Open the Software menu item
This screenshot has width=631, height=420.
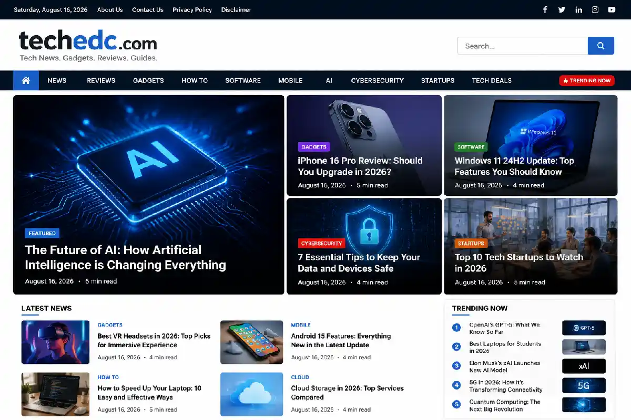243,80
